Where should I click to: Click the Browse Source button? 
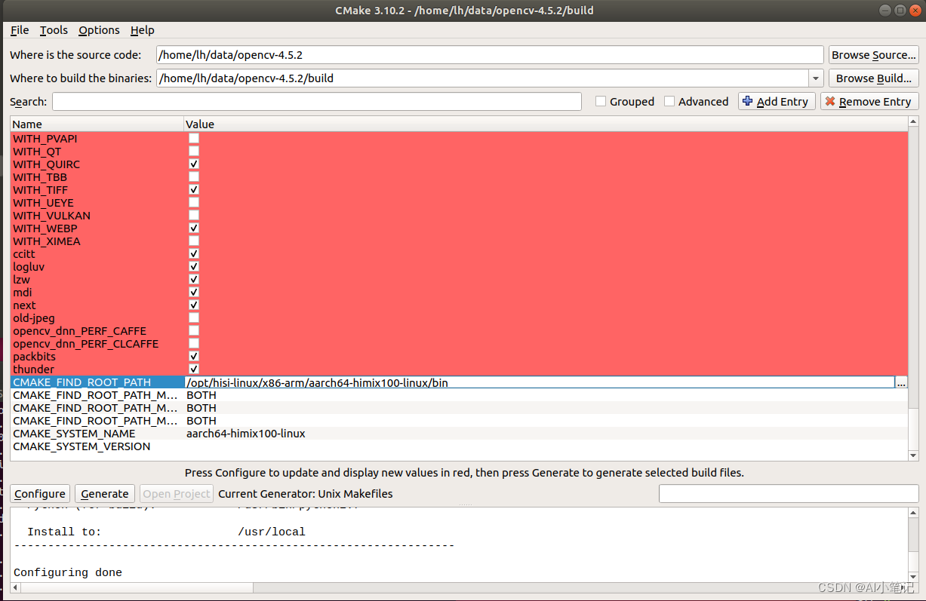[873, 55]
